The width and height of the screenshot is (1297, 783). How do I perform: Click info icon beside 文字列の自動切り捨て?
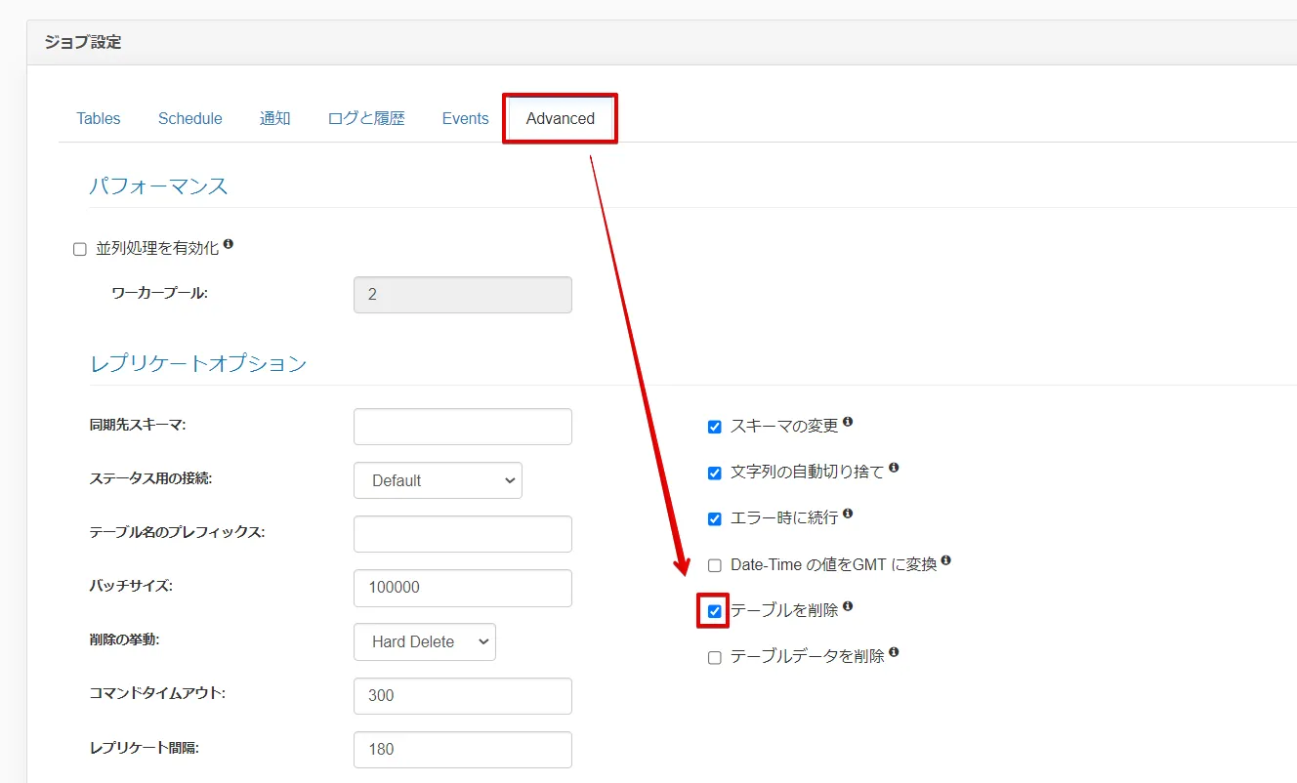tap(894, 468)
